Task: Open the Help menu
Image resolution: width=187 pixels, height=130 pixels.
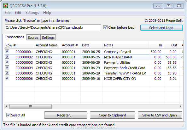Action: (47, 13)
